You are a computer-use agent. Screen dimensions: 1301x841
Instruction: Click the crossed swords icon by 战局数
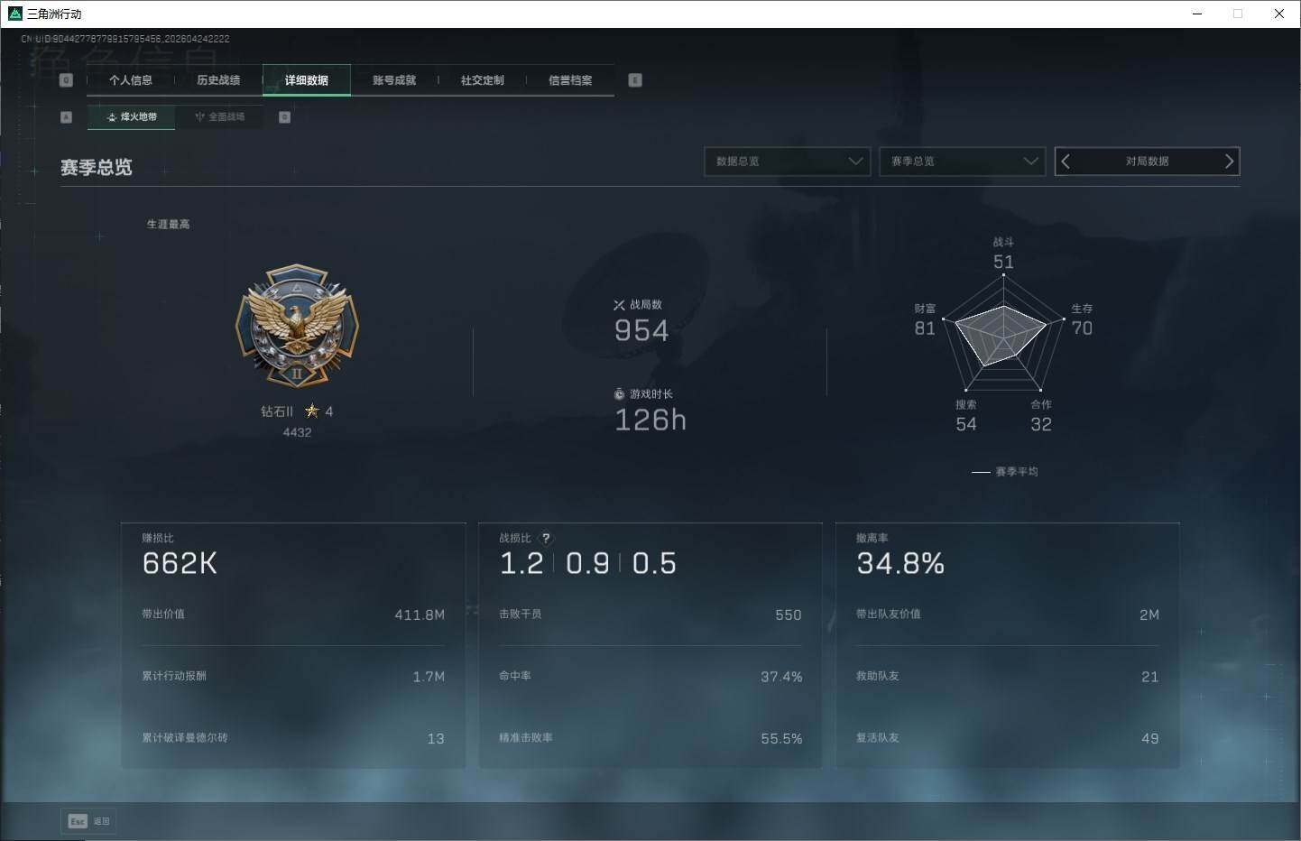[x=619, y=305]
